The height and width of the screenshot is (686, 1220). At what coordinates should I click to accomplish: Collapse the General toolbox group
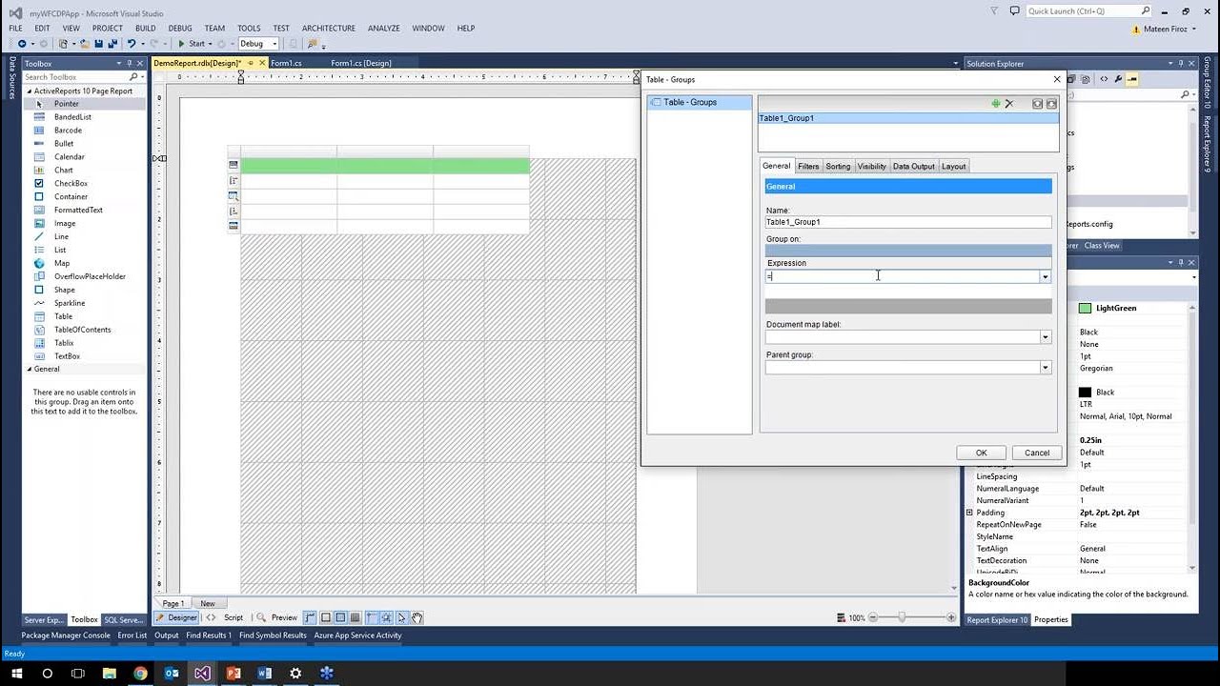pyautogui.click(x=29, y=369)
